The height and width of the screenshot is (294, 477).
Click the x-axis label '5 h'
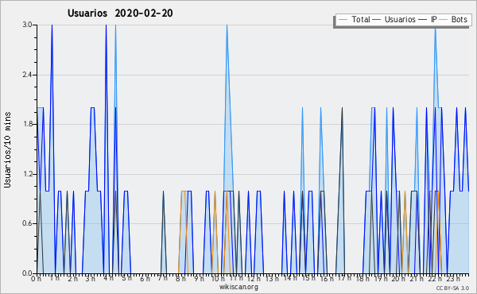pyautogui.click(x=127, y=278)
